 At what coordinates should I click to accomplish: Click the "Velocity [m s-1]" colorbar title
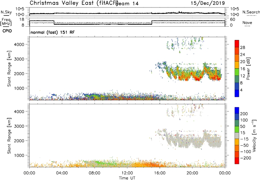point(254,135)
